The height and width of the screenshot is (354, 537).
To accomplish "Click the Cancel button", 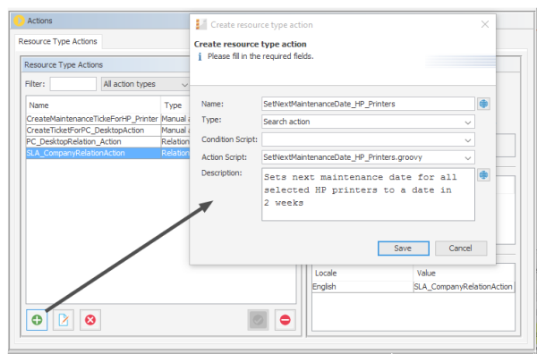I will click(x=461, y=249).
